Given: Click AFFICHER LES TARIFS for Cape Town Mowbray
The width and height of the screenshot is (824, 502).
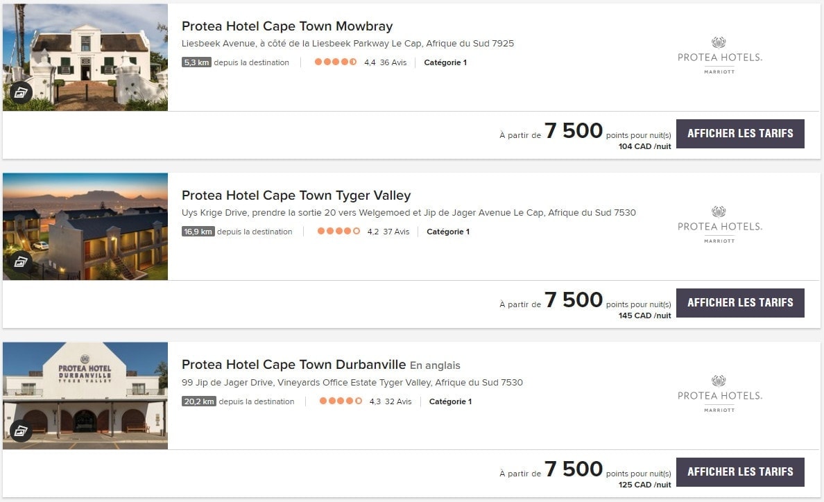Looking at the screenshot, I should (739, 133).
